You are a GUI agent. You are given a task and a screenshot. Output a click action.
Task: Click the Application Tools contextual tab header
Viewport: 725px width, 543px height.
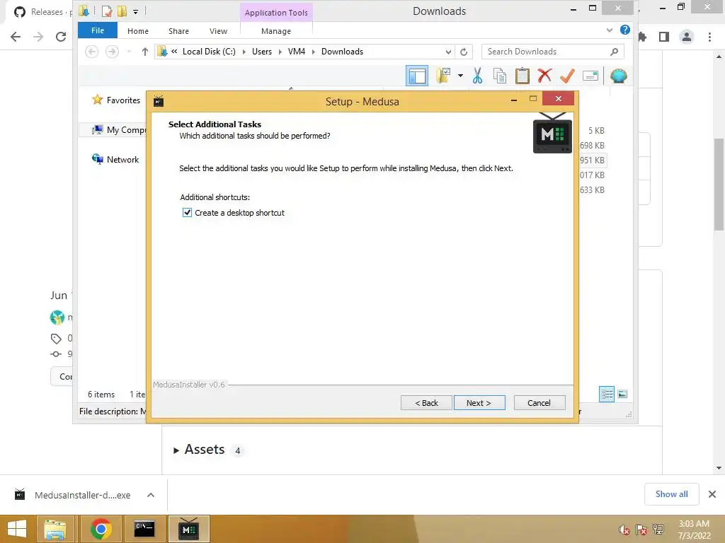click(276, 13)
